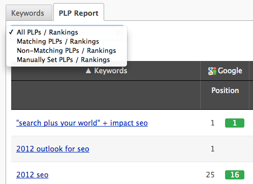Viewport: 253px width, 184px height.
Task: Click the checkmark next to All PLPs
Action: [x=11, y=32]
